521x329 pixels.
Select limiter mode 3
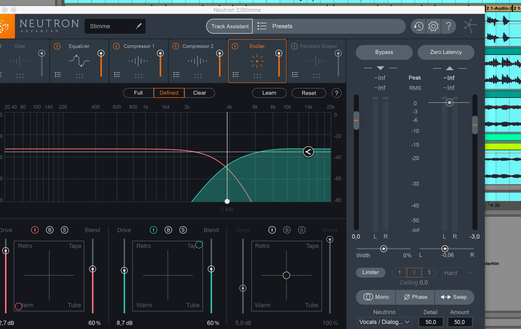pos(429,272)
